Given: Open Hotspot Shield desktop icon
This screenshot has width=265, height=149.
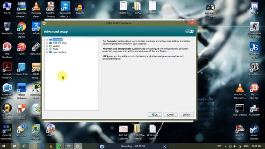Looking at the screenshot, I should [22, 69].
